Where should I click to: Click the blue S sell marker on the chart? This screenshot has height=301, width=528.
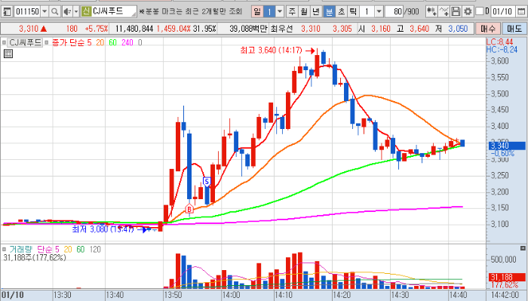coord(207,182)
